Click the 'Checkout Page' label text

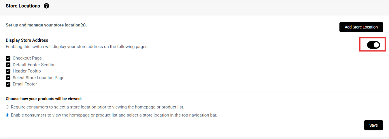(27, 58)
